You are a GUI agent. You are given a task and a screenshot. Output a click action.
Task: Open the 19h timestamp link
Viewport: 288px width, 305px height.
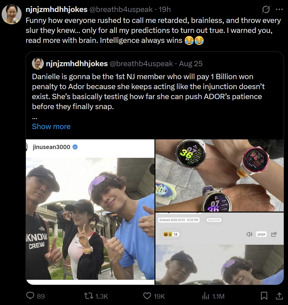point(164,9)
